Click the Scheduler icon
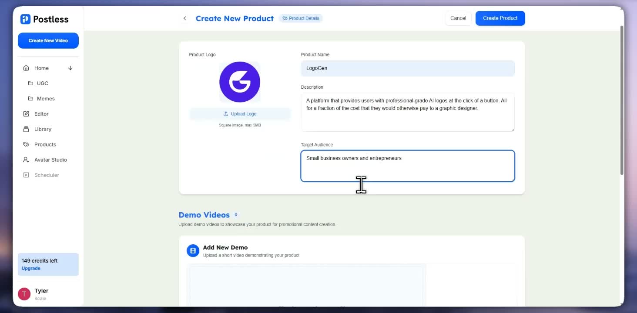Viewport: 637px width, 313px height. (x=26, y=175)
